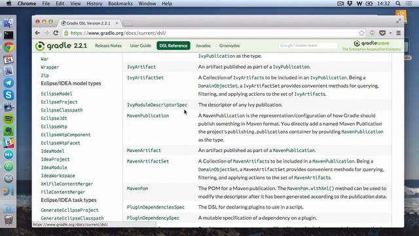Open Finder from the dock
Image resolution: width=419 pixels, height=236 pixels.
9,23
